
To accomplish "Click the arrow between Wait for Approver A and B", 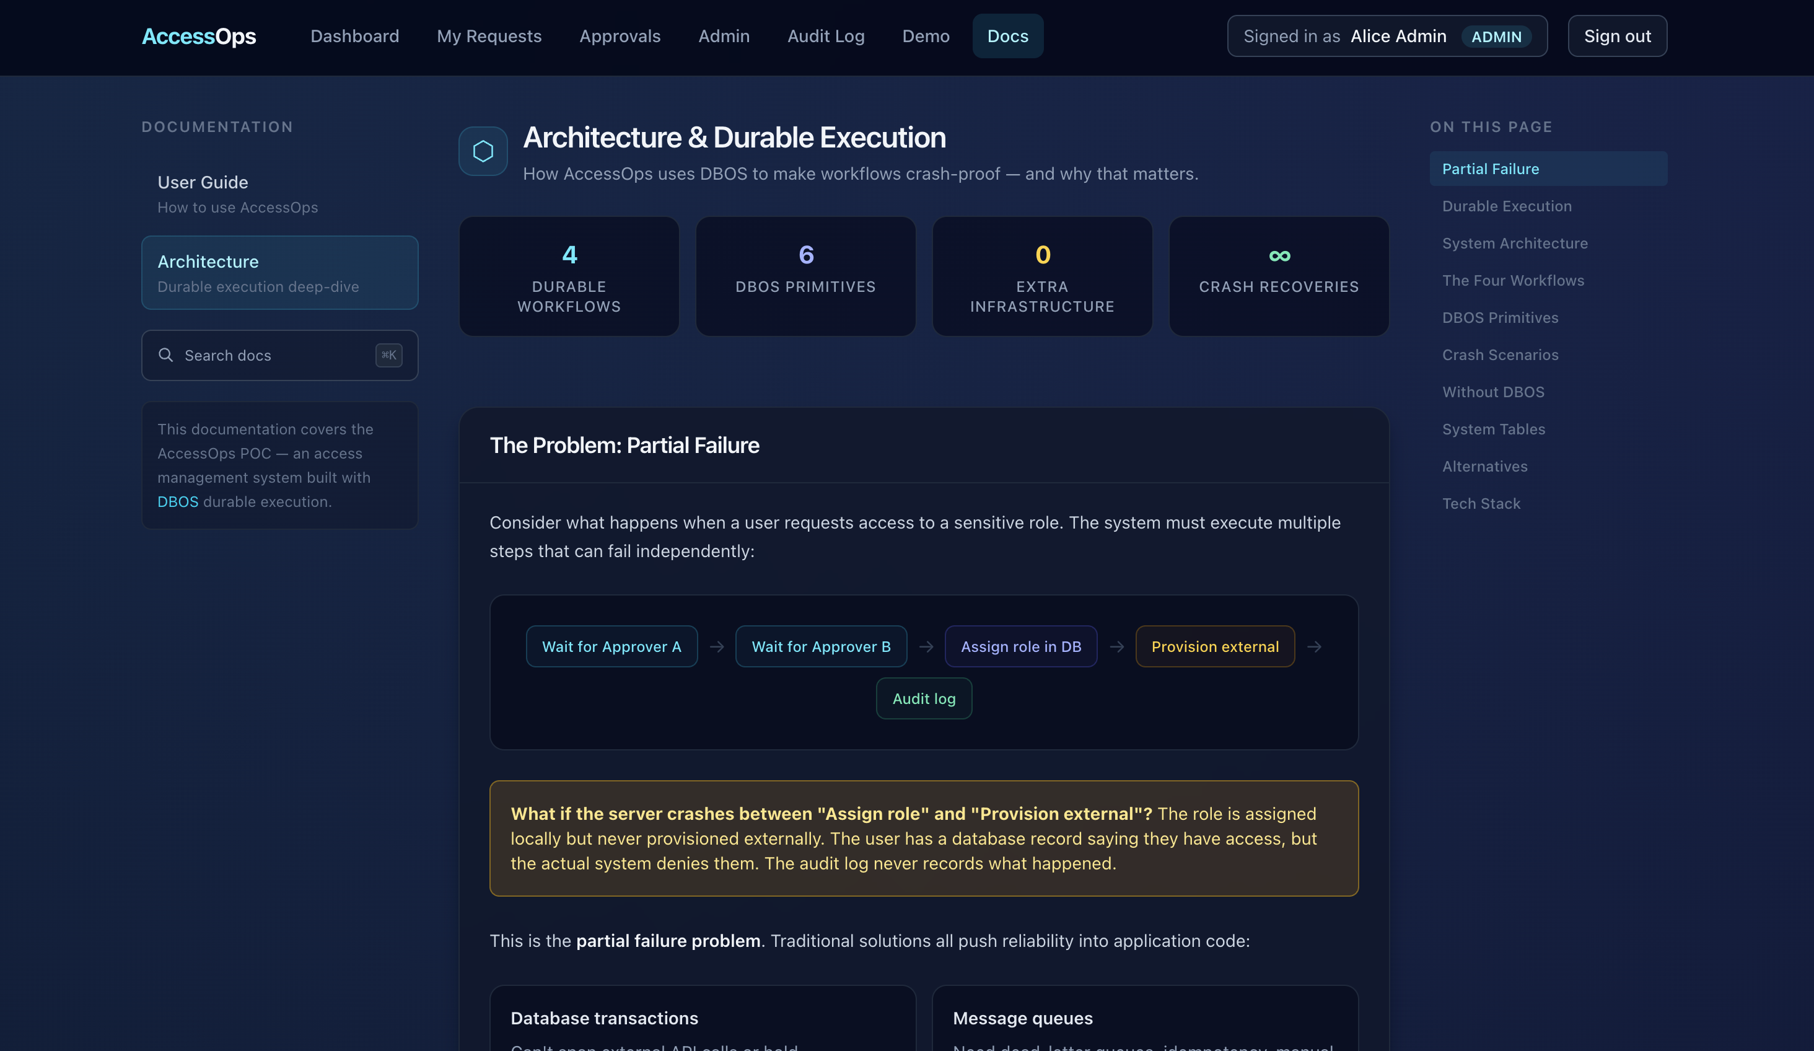I will pos(716,646).
